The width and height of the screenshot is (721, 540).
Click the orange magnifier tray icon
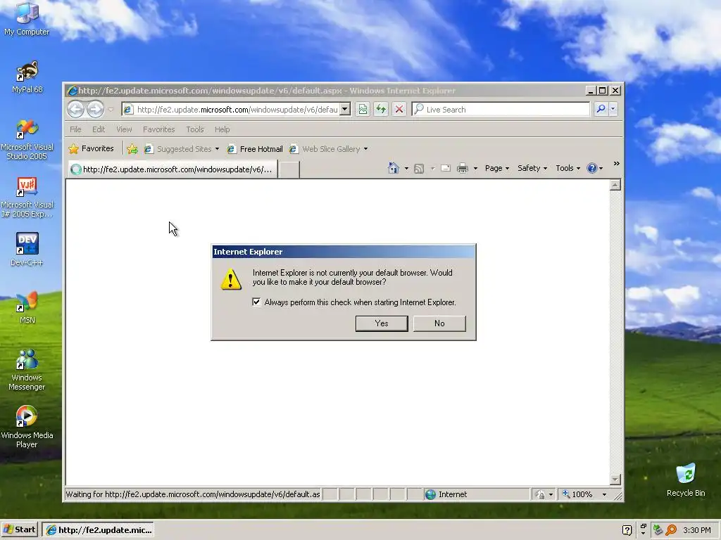[x=671, y=530]
